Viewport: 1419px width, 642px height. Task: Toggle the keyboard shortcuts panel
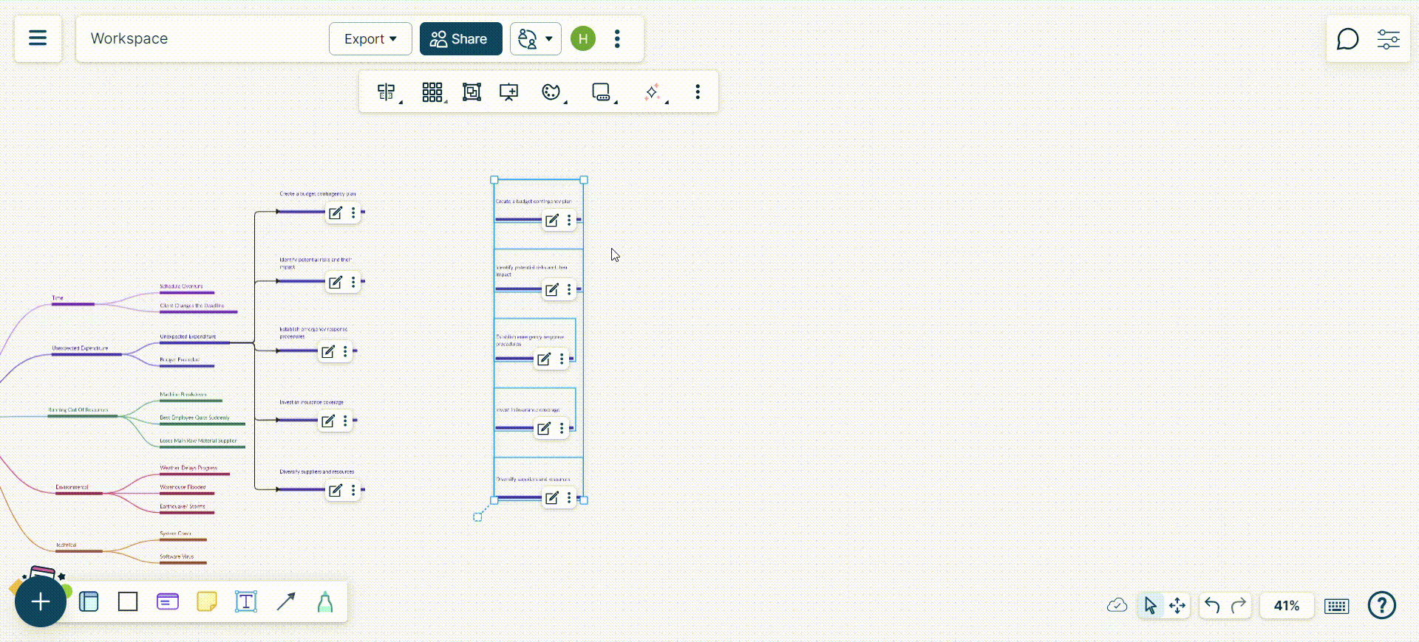click(1337, 606)
